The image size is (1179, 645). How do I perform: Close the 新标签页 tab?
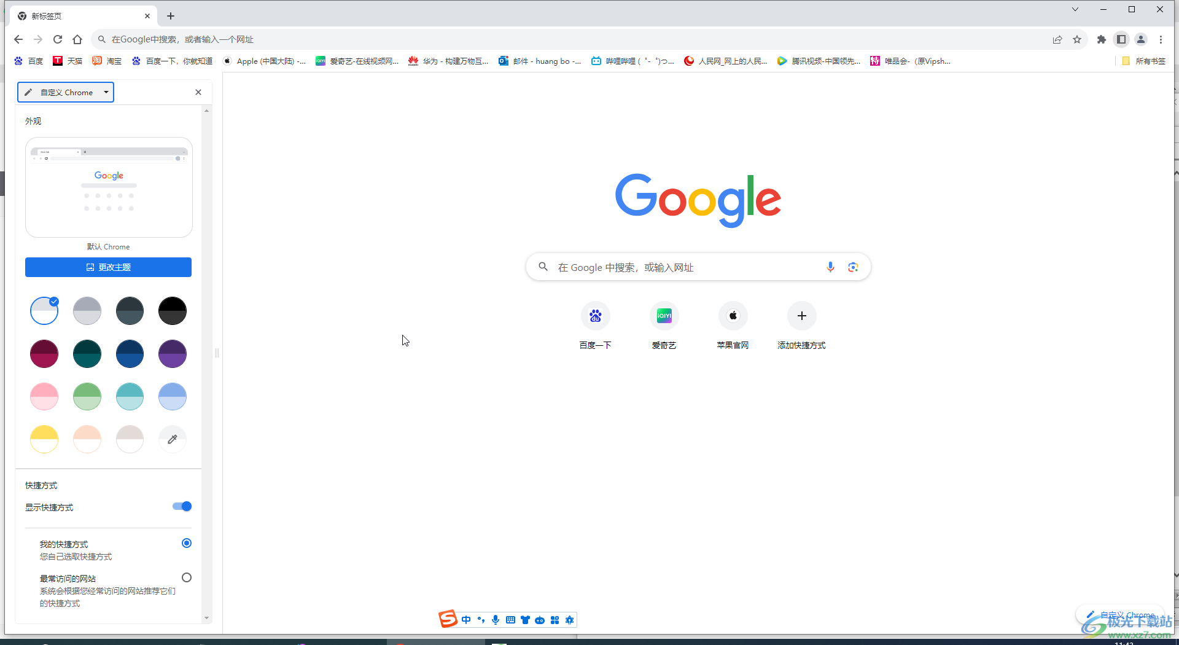(x=147, y=16)
